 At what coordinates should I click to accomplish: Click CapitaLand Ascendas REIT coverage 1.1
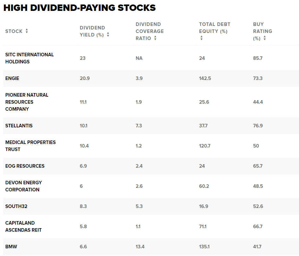tap(138, 227)
